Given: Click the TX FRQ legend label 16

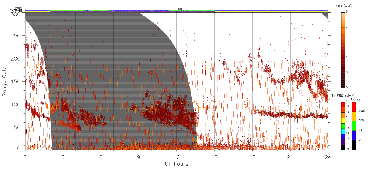Looking at the screenshot, I should (x=348, y=112).
